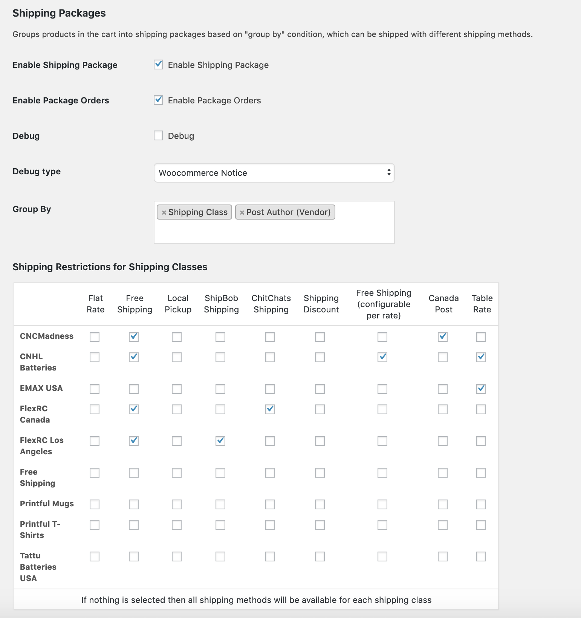
Task: Remove the Shipping Class group-by tag
Action: coord(164,212)
